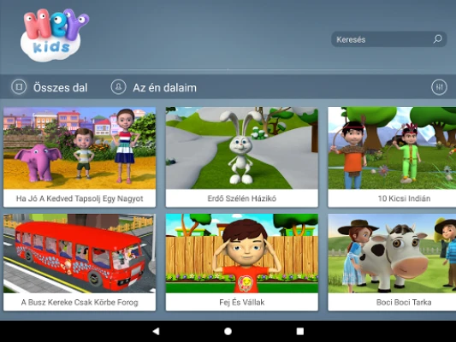
Task: Tap the Android home circle button
Action: (x=228, y=331)
